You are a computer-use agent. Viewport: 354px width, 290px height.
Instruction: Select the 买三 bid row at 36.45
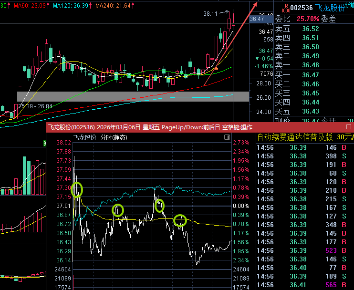tap(314, 93)
